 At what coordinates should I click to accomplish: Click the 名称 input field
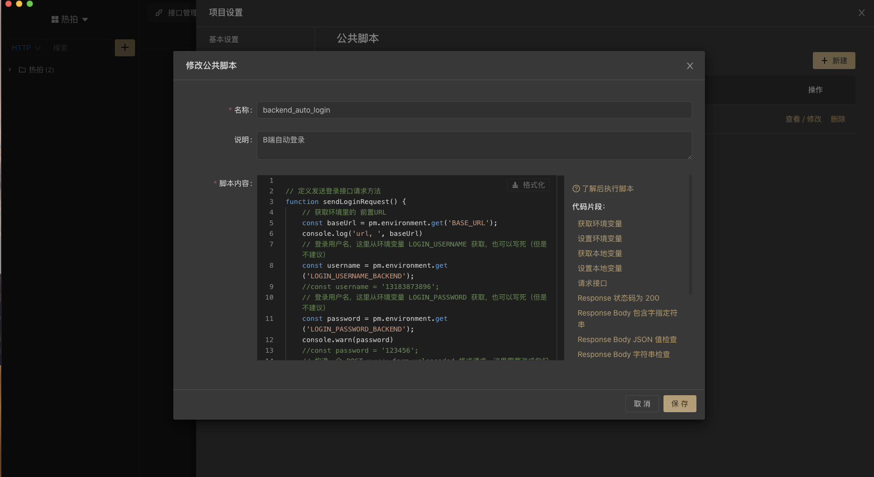click(x=474, y=110)
